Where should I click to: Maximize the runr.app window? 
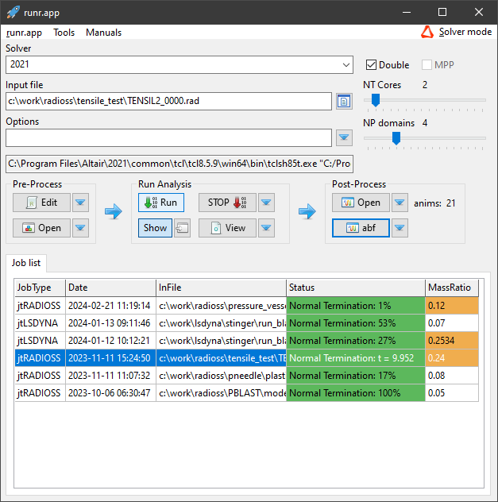click(x=442, y=12)
